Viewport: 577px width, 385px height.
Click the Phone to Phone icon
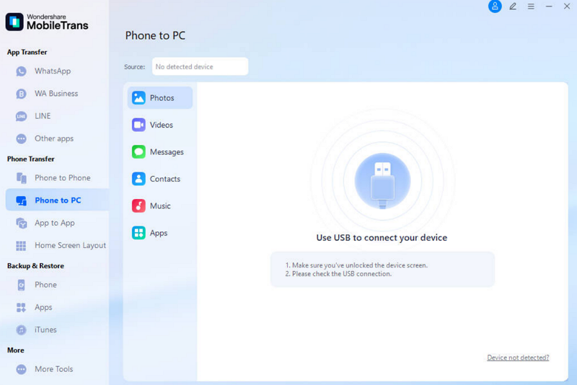pyautogui.click(x=21, y=178)
